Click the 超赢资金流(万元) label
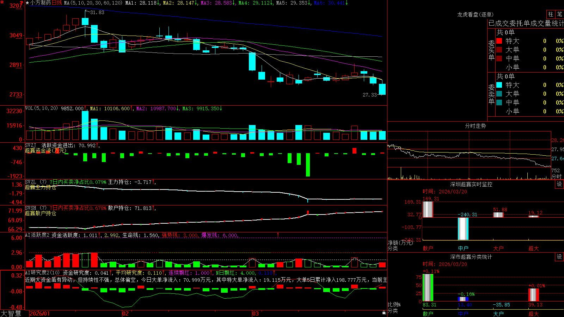The height and width of the screenshot is (317, 564). (x=45, y=151)
